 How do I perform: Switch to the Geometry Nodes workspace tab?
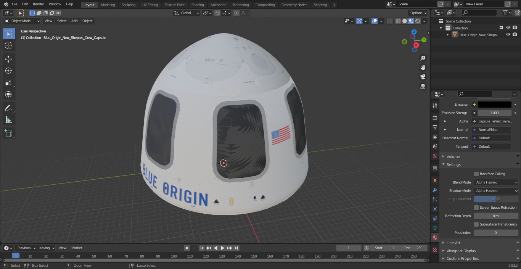(294, 5)
